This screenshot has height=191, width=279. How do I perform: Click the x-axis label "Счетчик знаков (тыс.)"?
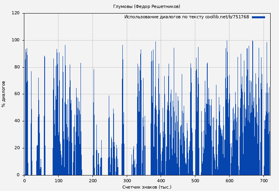tap(147, 187)
